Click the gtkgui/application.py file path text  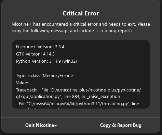38,97
